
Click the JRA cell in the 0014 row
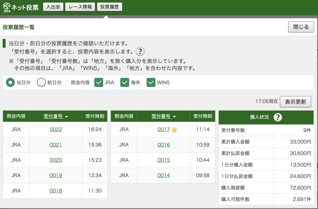[124, 175]
